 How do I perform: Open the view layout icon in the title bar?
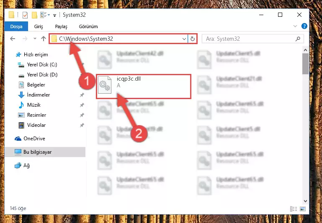44,15
